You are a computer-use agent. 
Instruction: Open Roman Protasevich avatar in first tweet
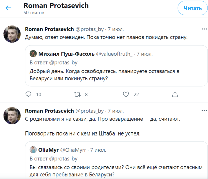(x=13, y=34)
